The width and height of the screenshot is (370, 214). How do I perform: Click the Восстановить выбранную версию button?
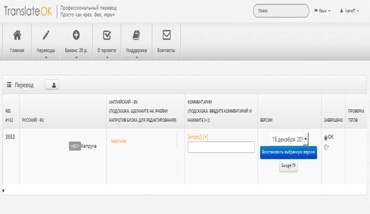289,152
